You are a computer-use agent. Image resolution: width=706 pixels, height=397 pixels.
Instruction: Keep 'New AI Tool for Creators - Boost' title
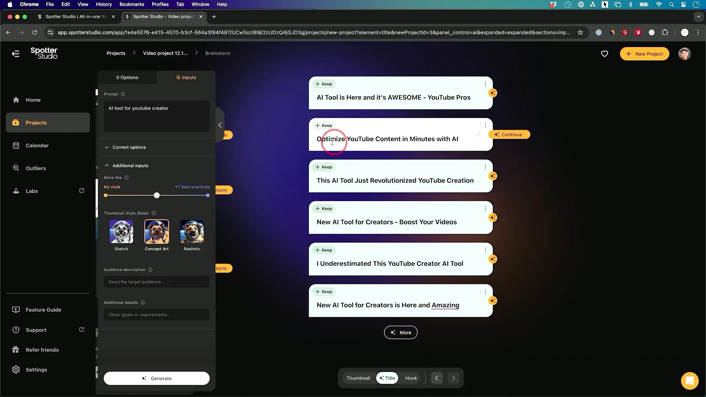[x=324, y=208]
